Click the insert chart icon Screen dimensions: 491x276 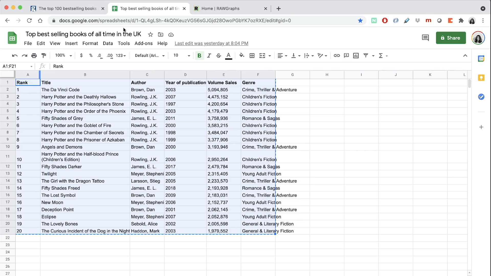click(x=356, y=55)
